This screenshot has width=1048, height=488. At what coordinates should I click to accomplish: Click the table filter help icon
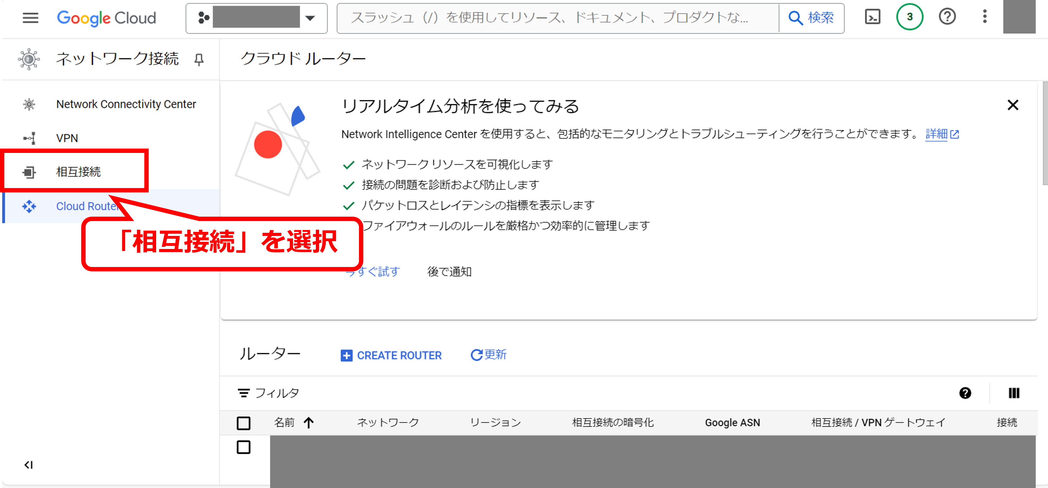[x=965, y=393]
